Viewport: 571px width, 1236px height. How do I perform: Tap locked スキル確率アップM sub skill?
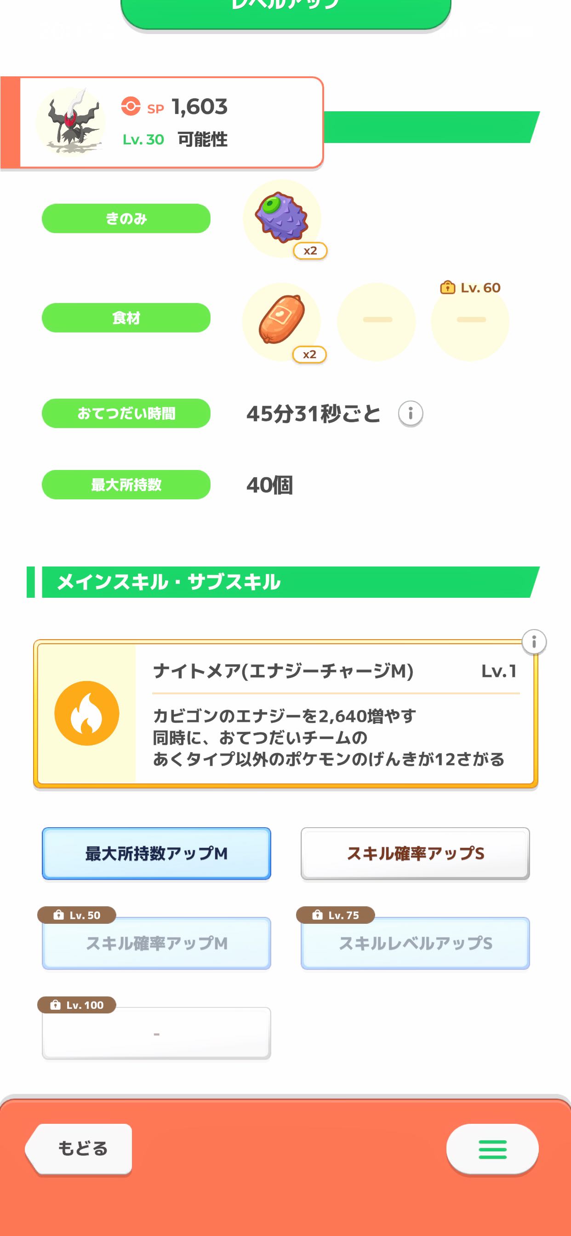[x=156, y=943]
